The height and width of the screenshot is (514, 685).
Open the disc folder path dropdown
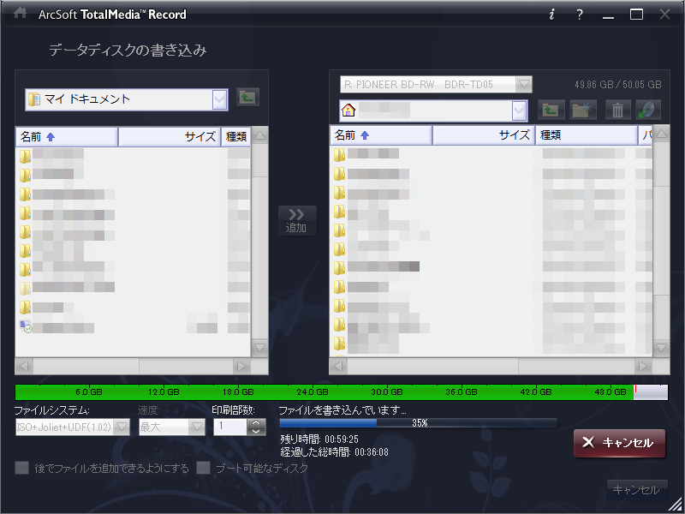pyautogui.click(x=519, y=111)
